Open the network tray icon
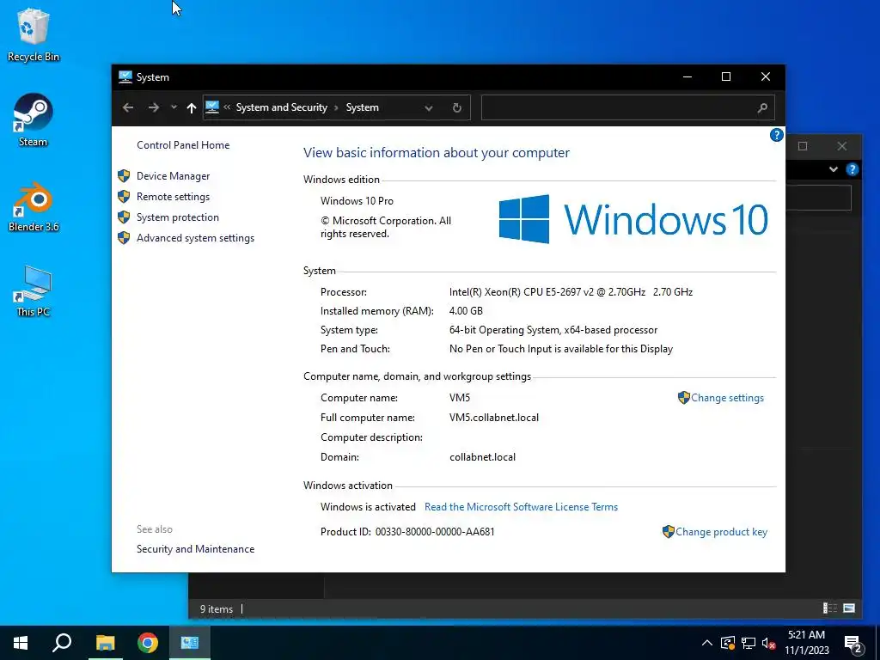The image size is (880, 660). pyautogui.click(x=749, y=643)
